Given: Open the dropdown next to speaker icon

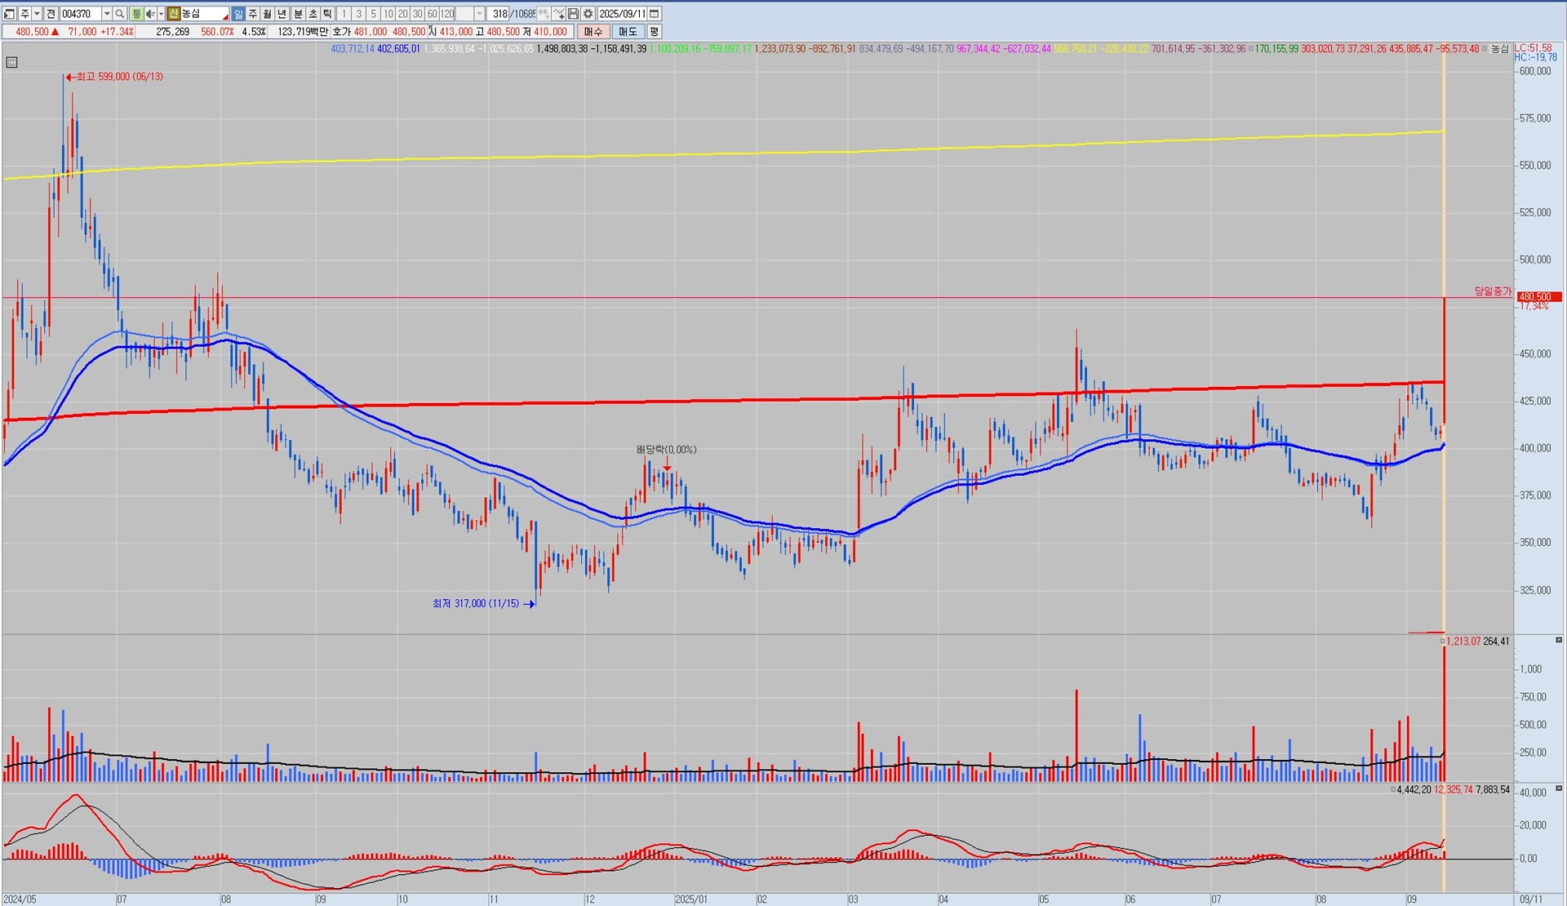Looking at the screenshot, I should tap(161, 14).
